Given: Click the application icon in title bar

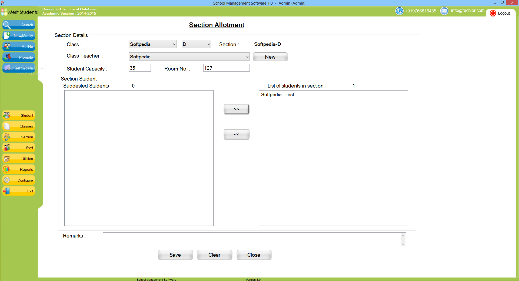Looking at the screenshot, I should tap(3, 3).
